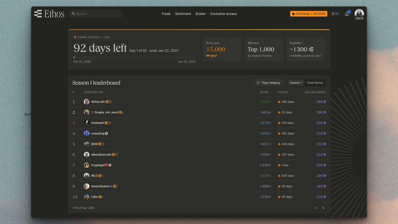This screenshot has height=224, width=398.
Task: Click Samorityanin avatar image
Action: pyautogui.click(x=87, y=186)
